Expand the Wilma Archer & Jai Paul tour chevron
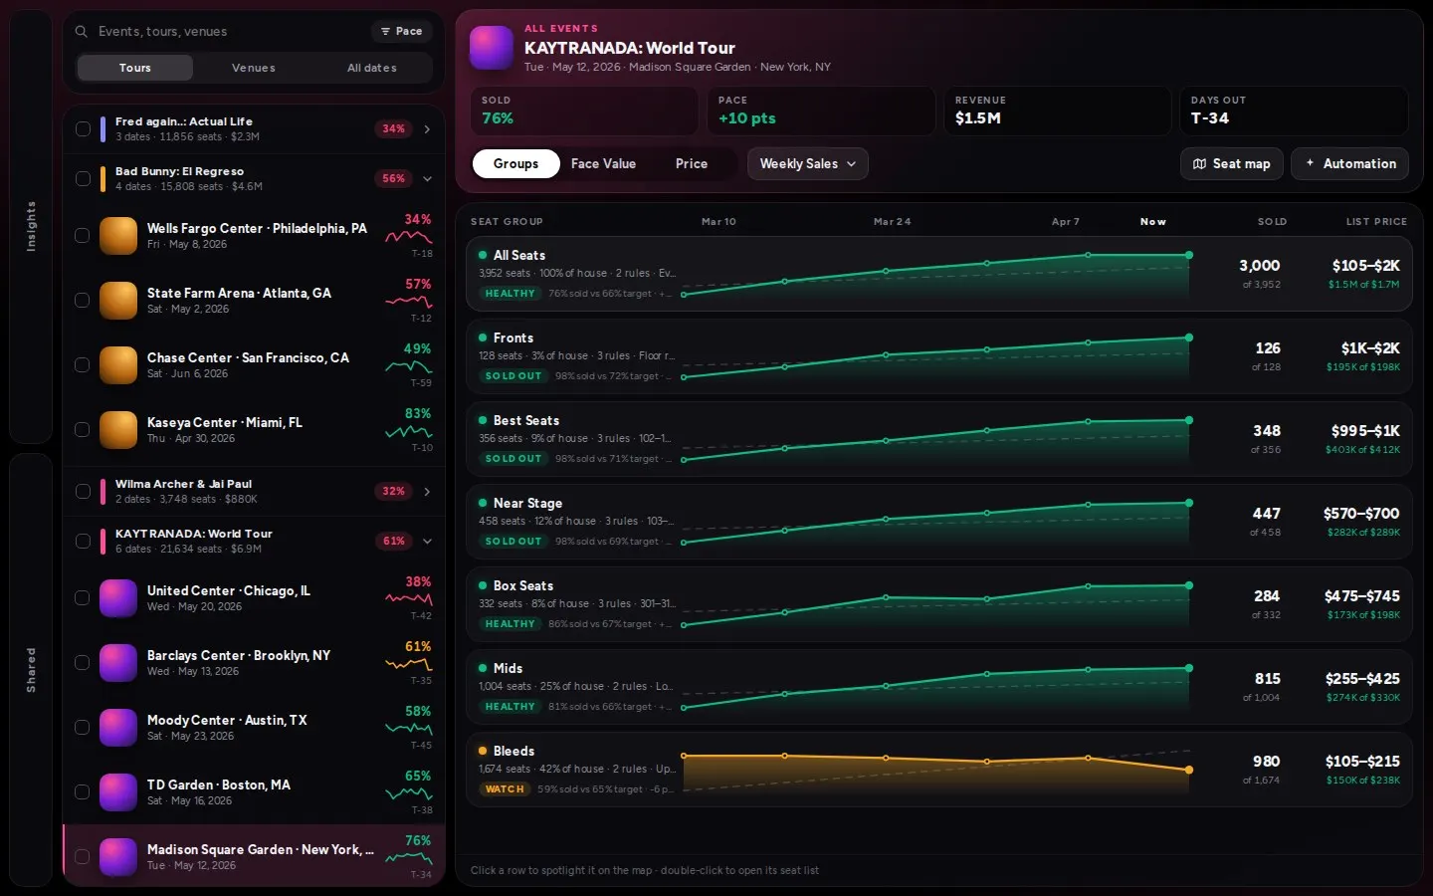The width and height of the screenshot is (1433, 896). coord(427,491)
